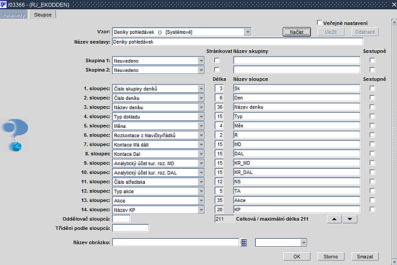Viewport: 397px width, 265px height.
Task: Click the Skupina 1 Název skupiny field
Action: click(x=297, y=60)
